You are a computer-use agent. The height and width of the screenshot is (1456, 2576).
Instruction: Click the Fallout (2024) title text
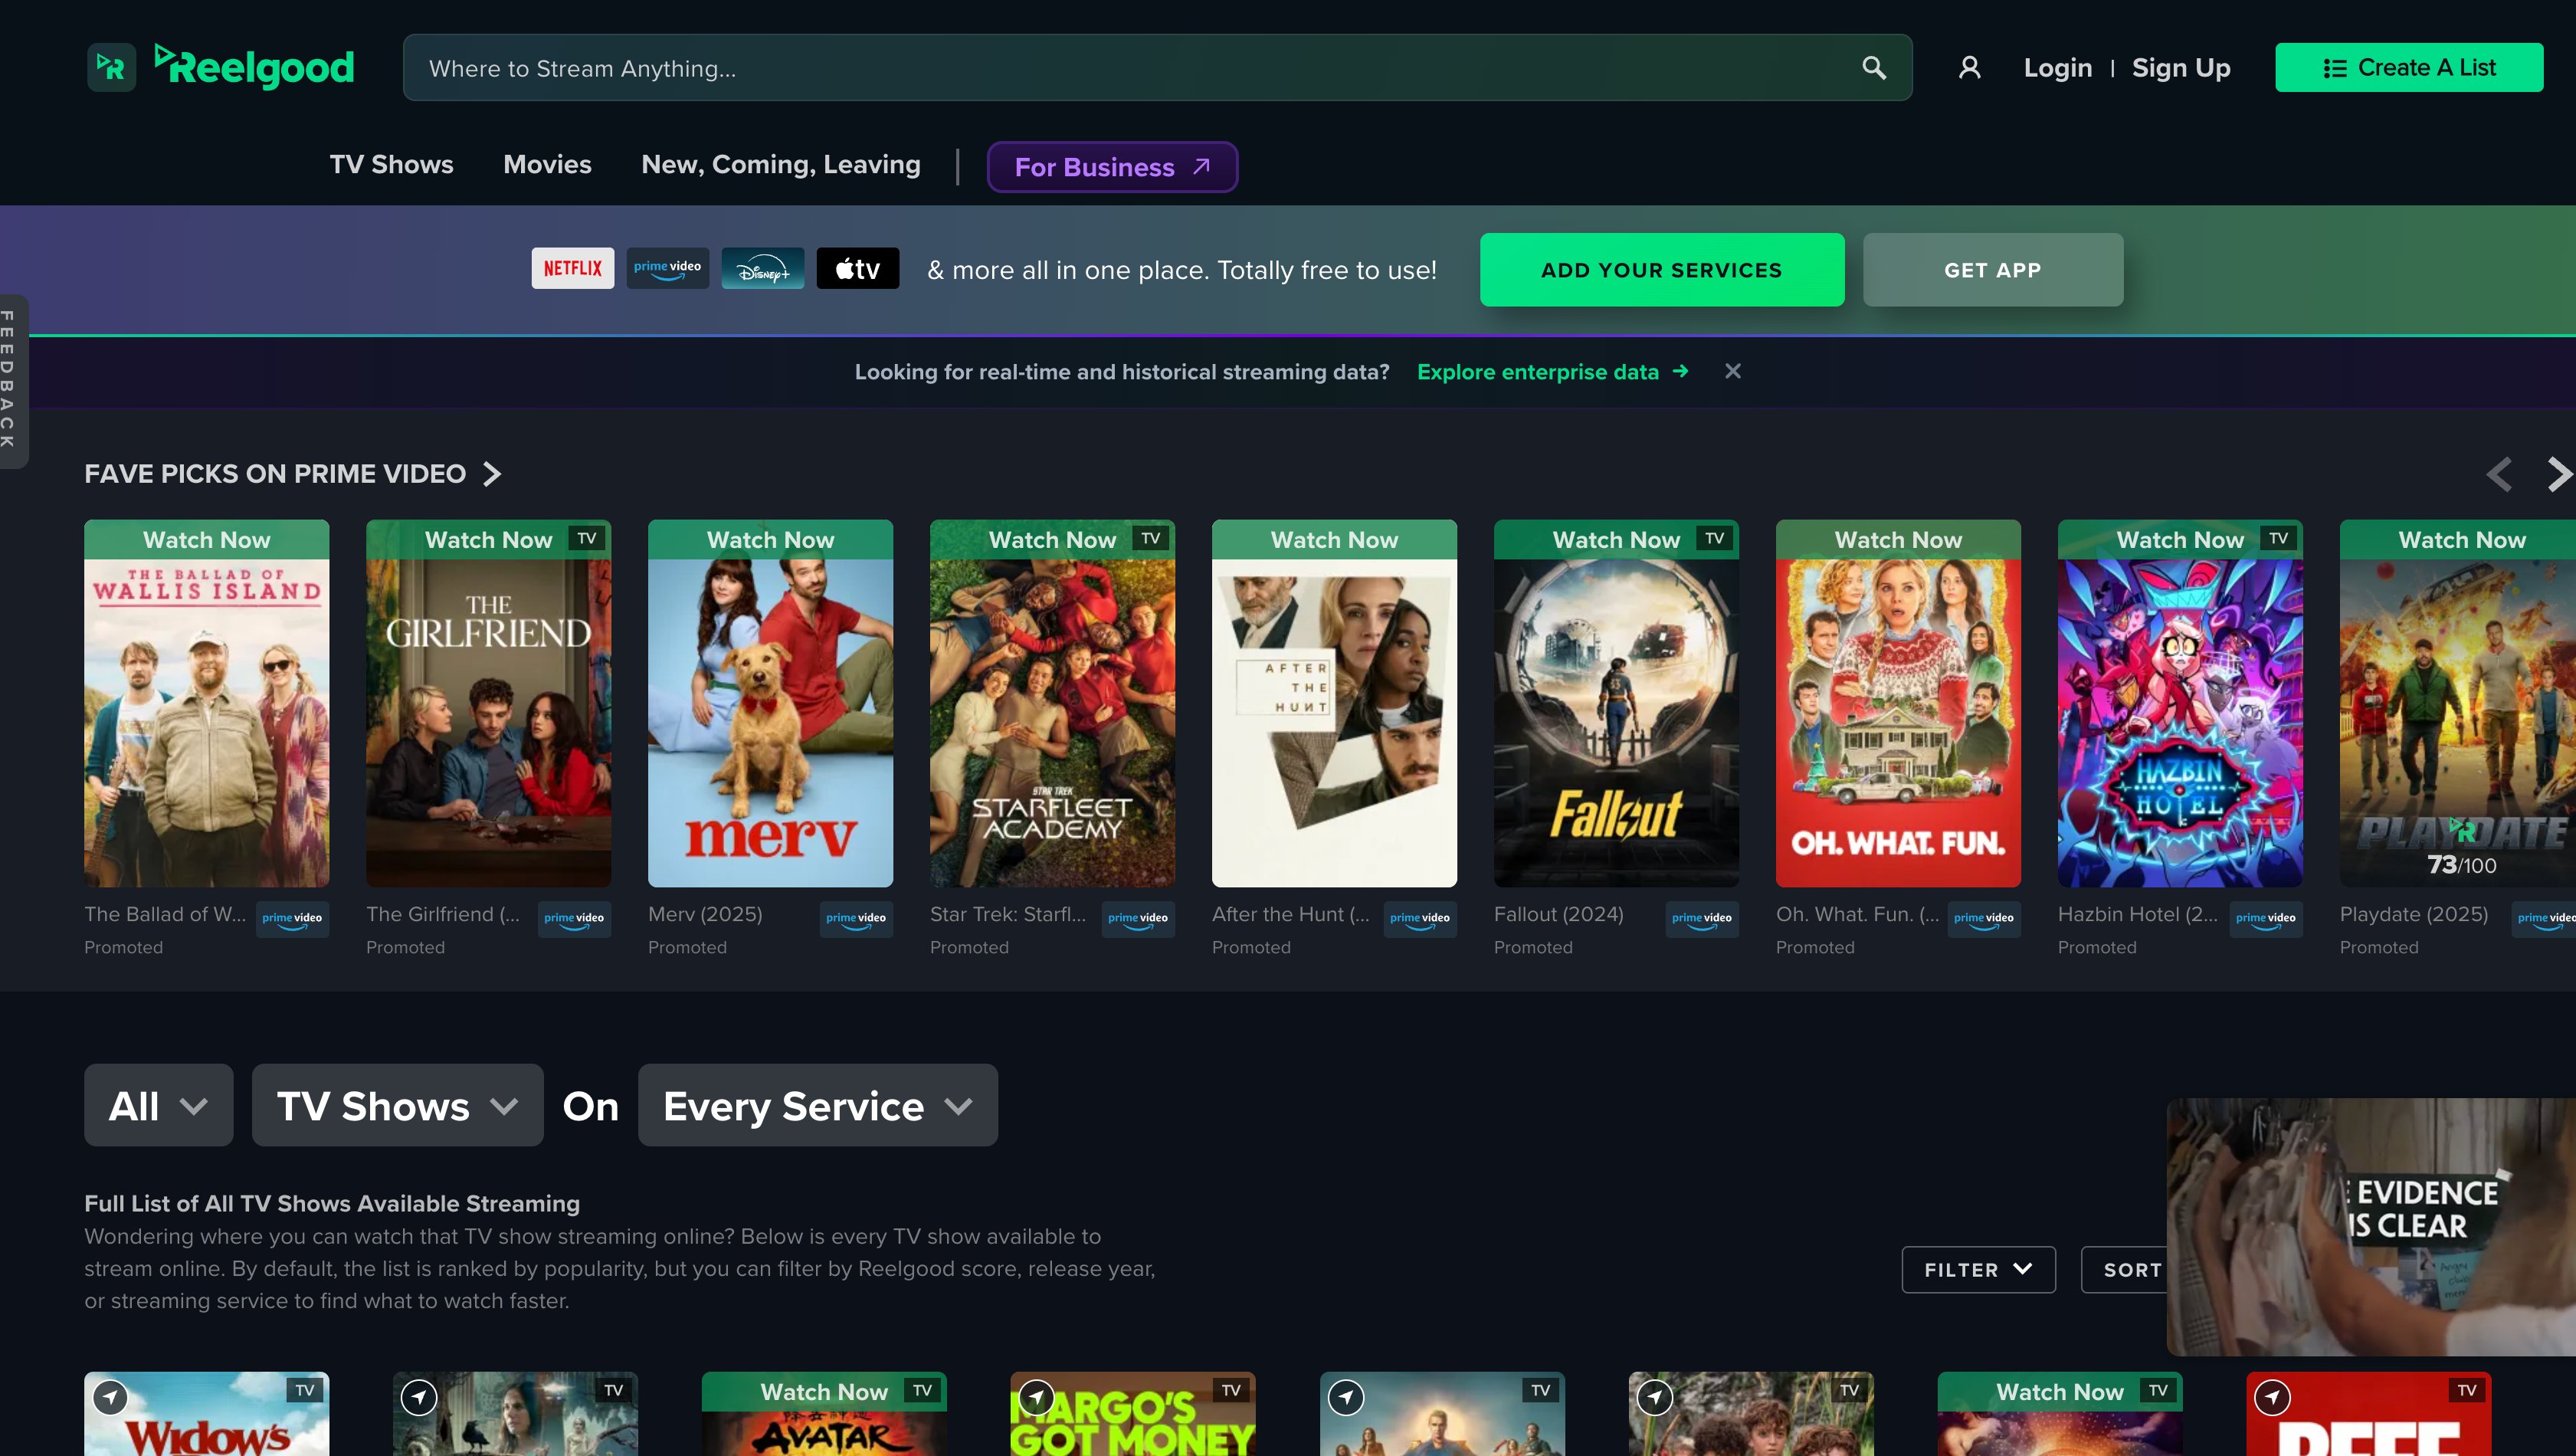pyautogui.click(x=1559, y=914)
